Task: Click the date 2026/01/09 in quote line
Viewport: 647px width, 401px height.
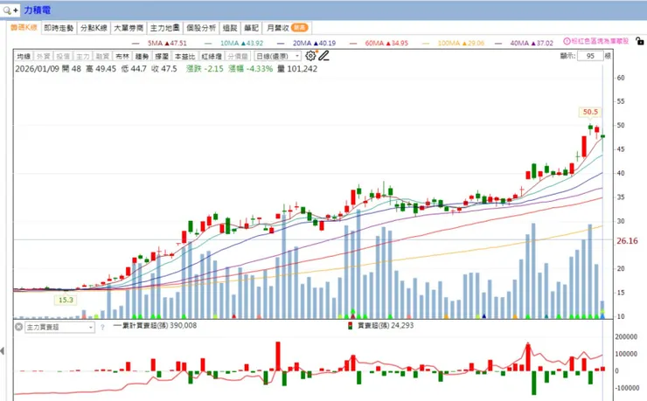Action: tap(37, 69)
